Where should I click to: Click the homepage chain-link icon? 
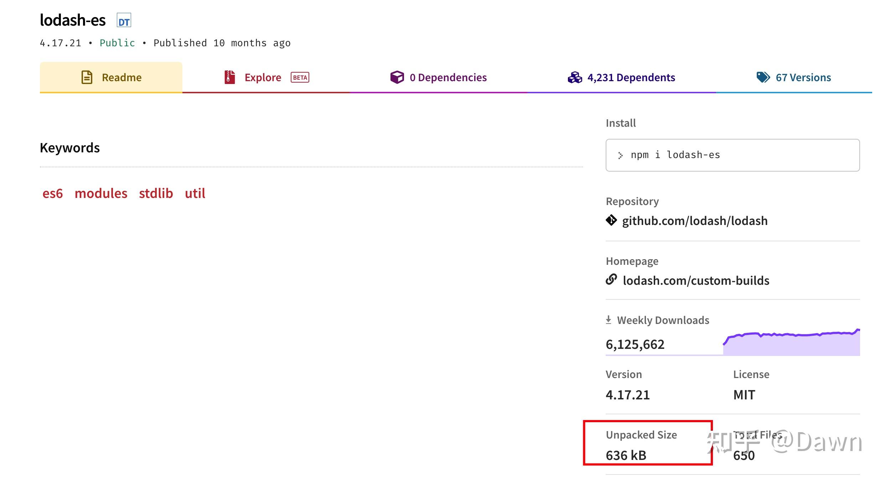point(611,280)
